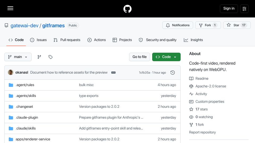Open the okanasl author link
Viewport: 255px width, 143px height.
point(22,73)
